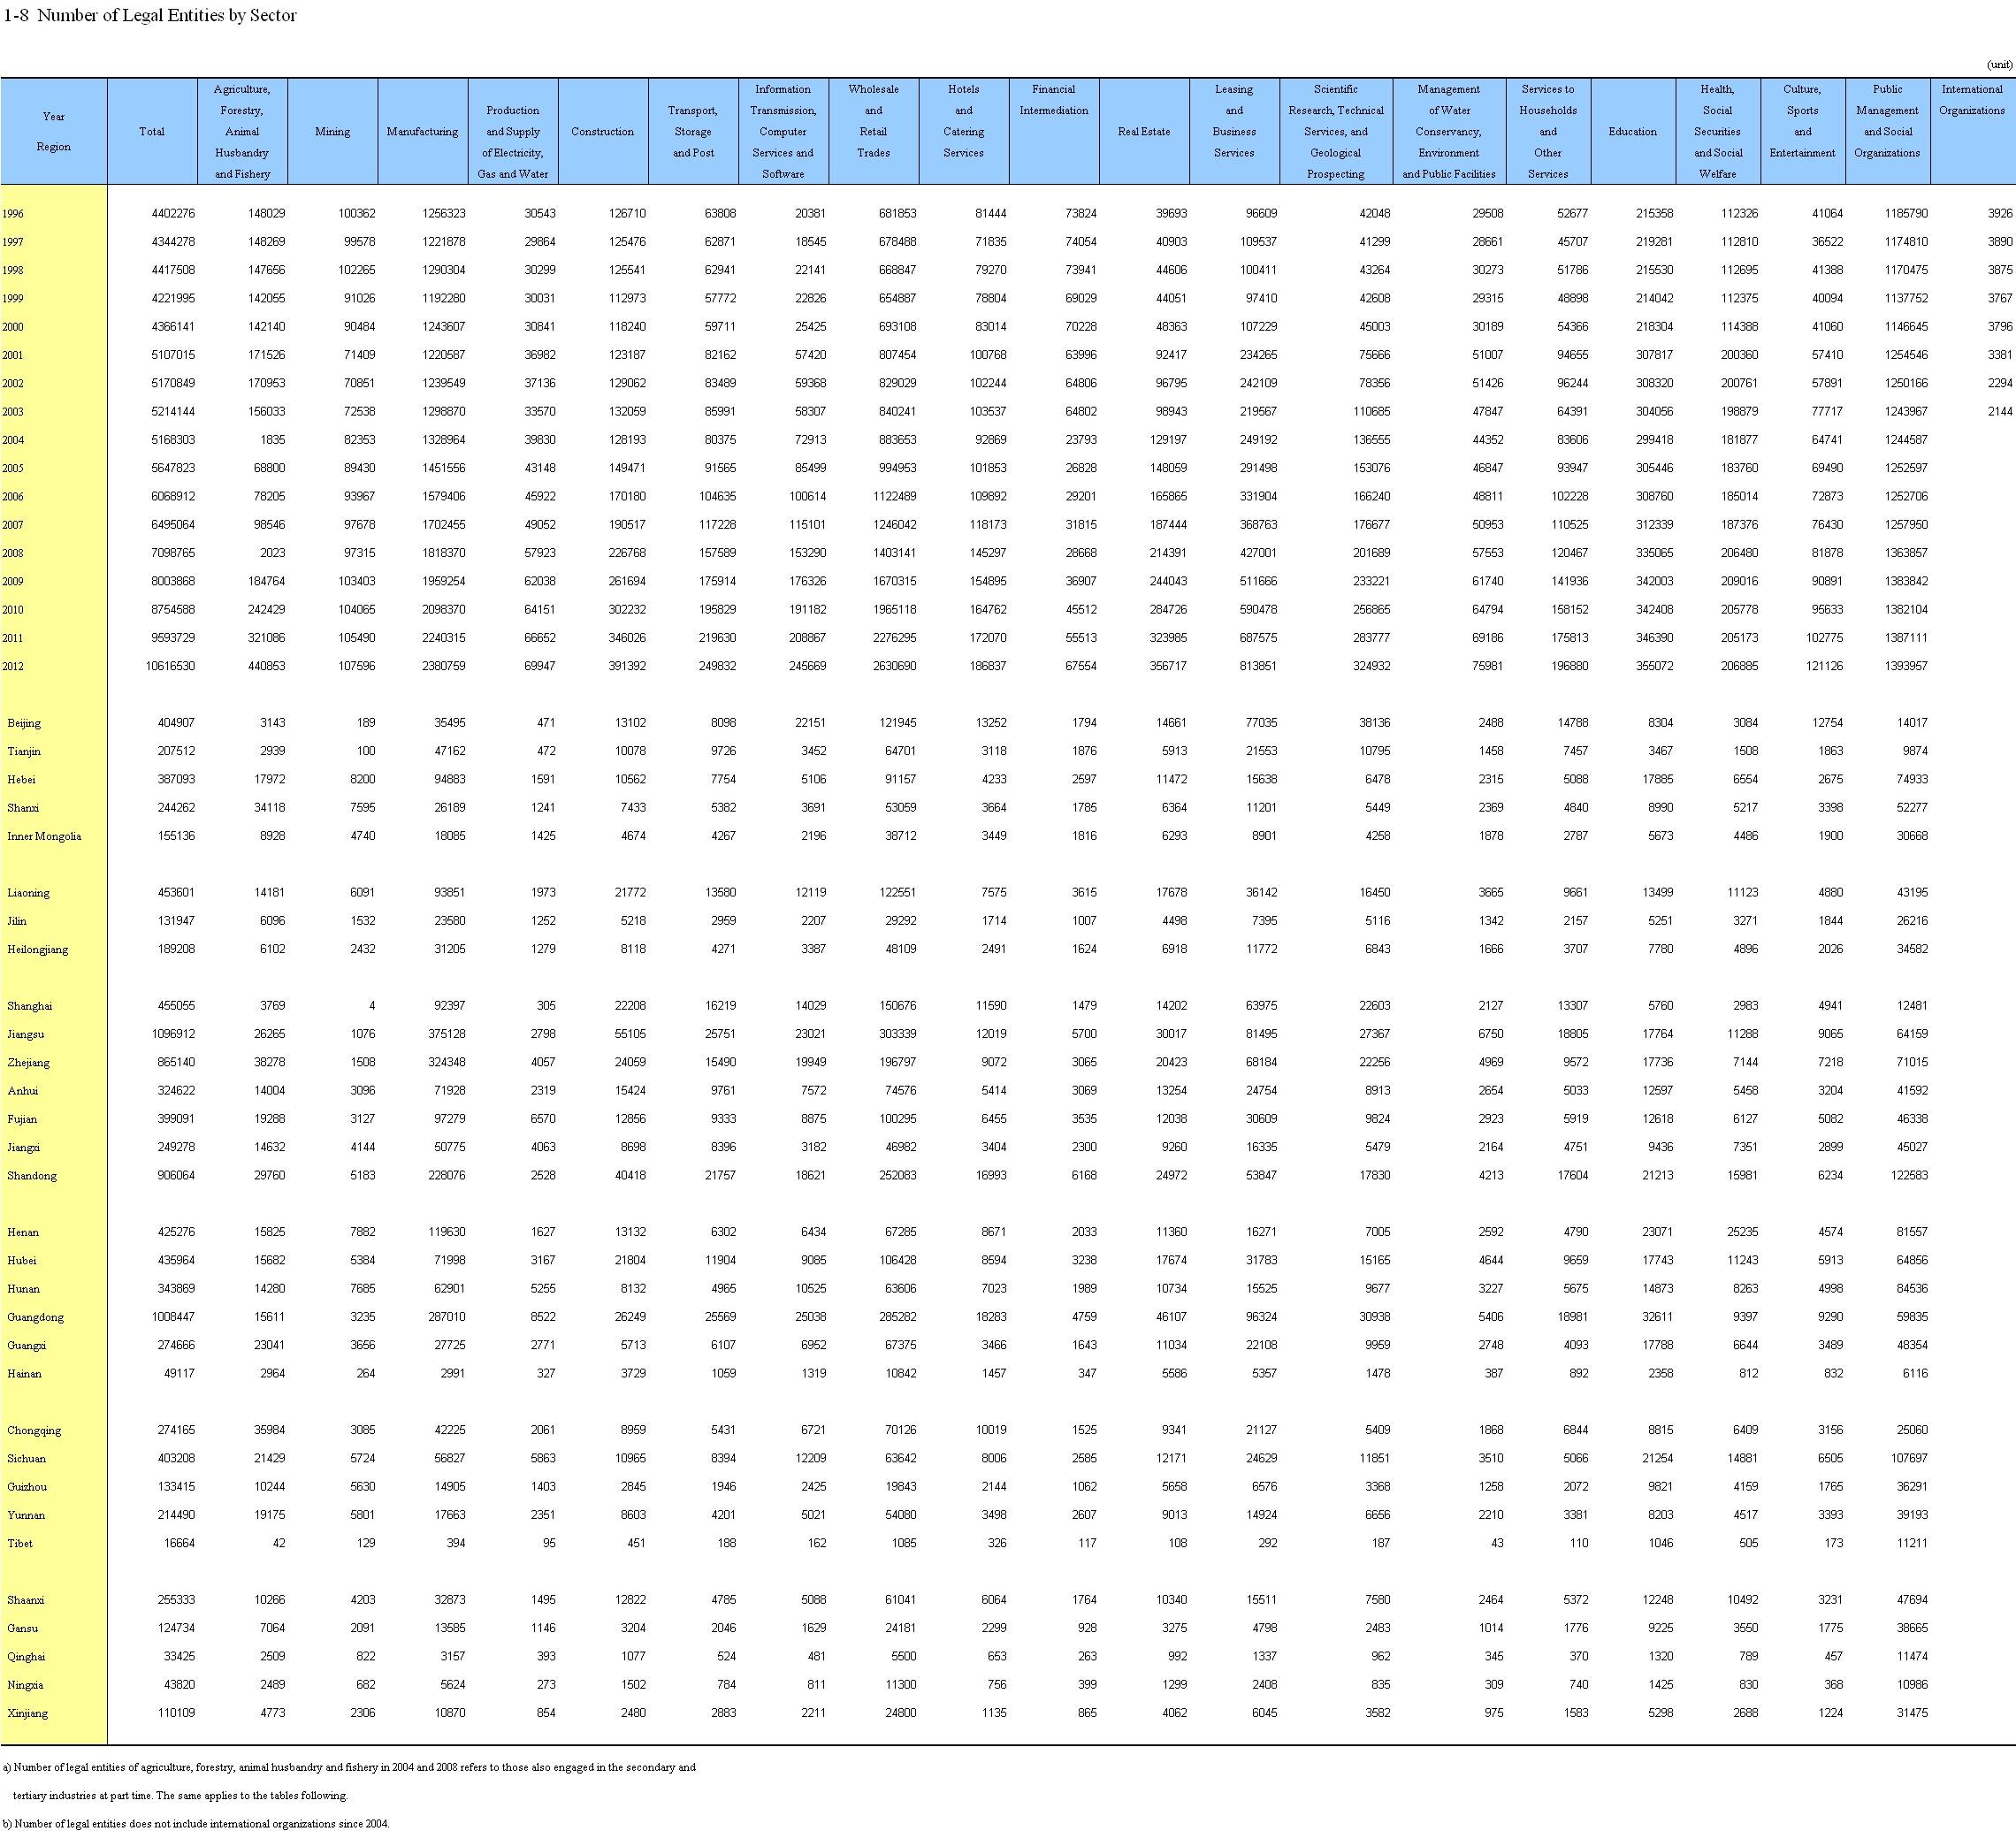Select the Education column header
Screen dimensions: 2016x1831
point(1632,131)
